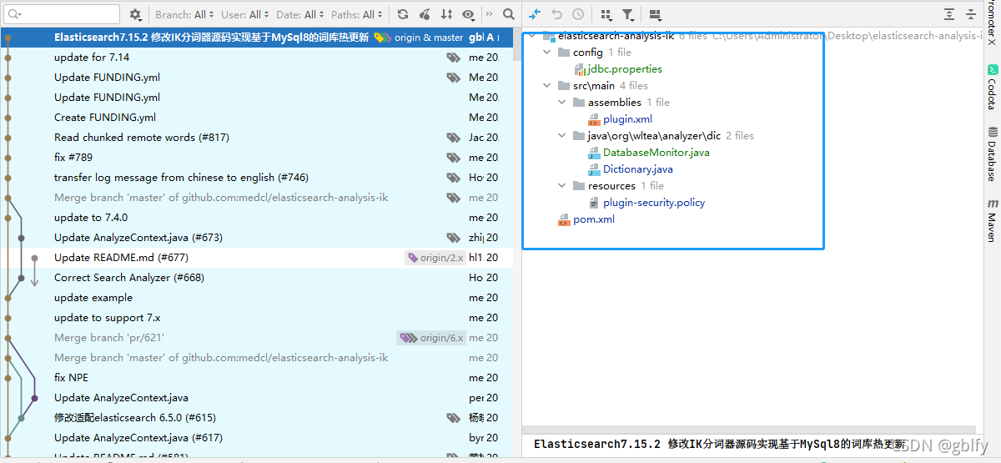Screen dimensions: 1001x463
Task: Click tag icon on 'fix #789' commit
Action: (x=453, y=158)
